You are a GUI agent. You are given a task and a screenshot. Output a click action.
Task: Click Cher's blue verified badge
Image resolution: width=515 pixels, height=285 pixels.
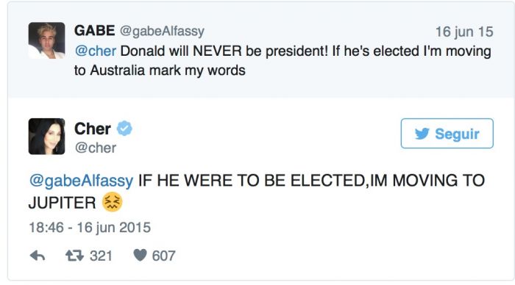click(124, 129)
